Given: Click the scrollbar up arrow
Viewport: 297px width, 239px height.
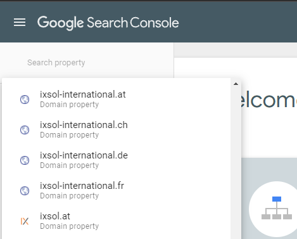Looking at the screenshot, I should point(236,84).
